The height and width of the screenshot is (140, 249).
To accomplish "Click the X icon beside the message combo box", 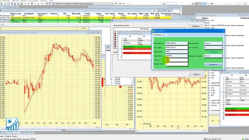I will [116, 3].
